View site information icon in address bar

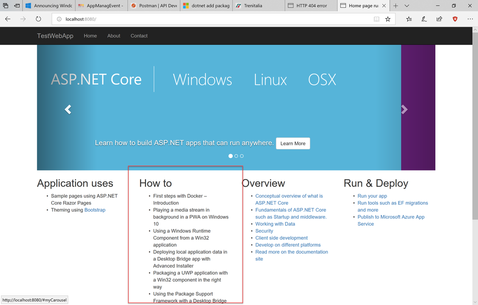[59, 19]
